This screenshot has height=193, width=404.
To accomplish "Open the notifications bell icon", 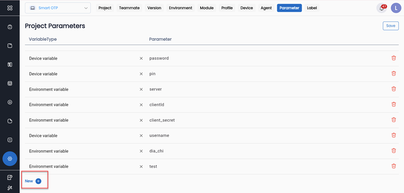I will click(381, 8).
